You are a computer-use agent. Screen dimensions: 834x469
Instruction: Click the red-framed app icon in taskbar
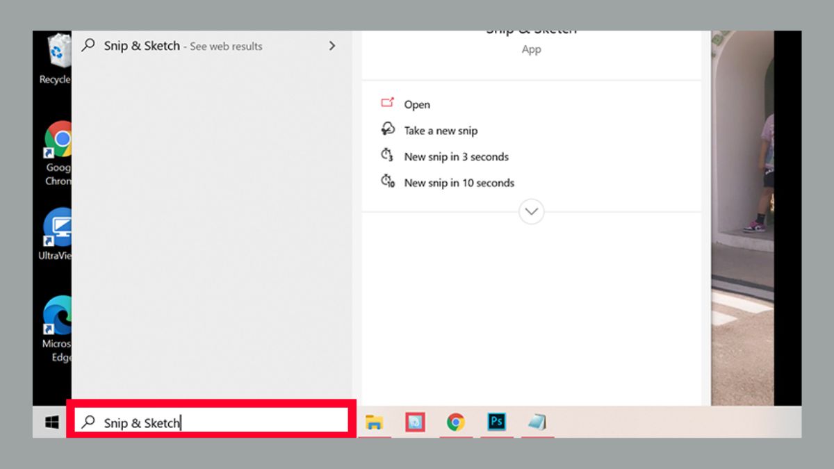click(415, 422)
